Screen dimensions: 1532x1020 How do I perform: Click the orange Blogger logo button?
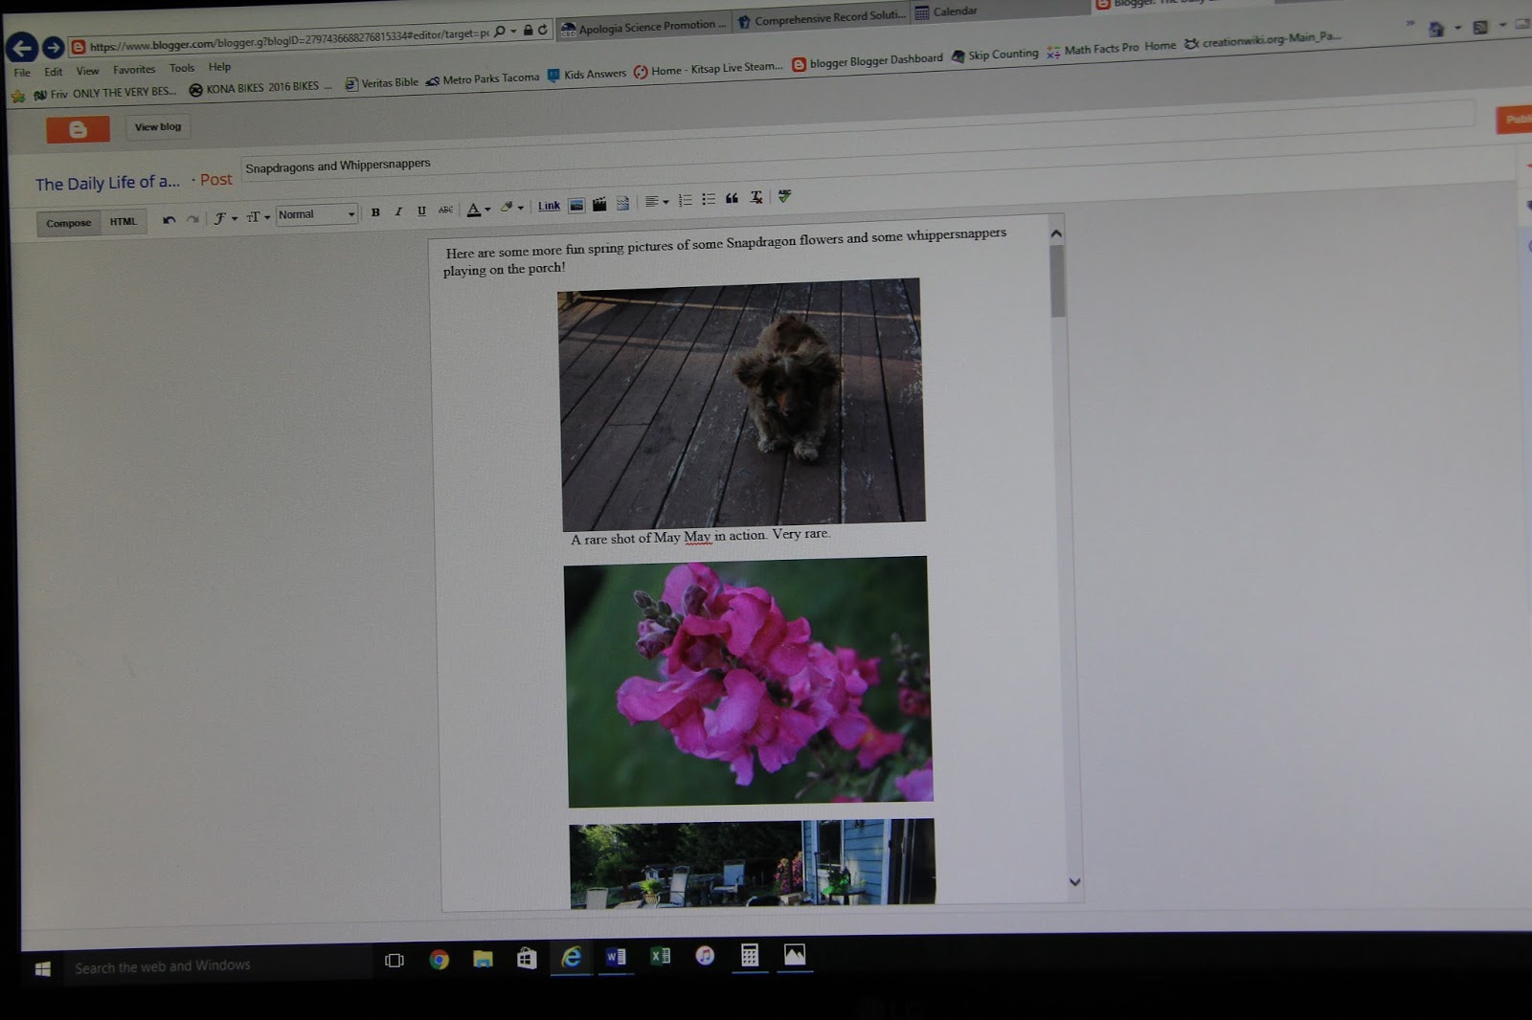(x=78, y=129)
